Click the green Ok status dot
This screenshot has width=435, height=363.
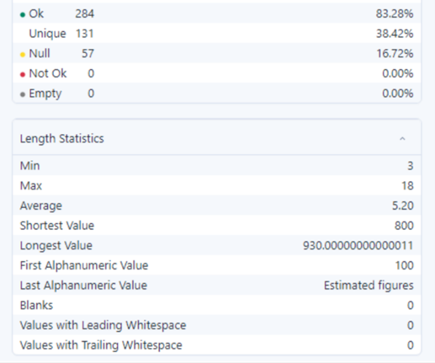[x=23, y=14]
